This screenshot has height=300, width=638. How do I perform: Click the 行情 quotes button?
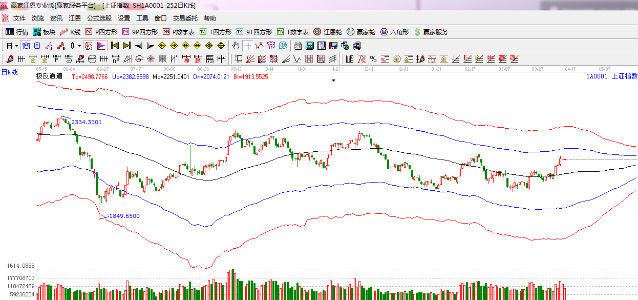17,32
